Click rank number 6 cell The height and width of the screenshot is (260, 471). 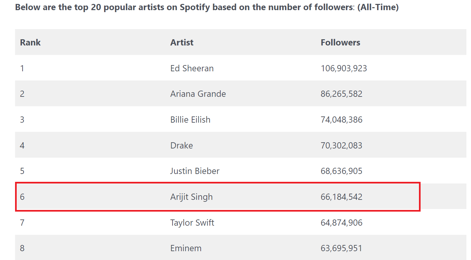22,197
